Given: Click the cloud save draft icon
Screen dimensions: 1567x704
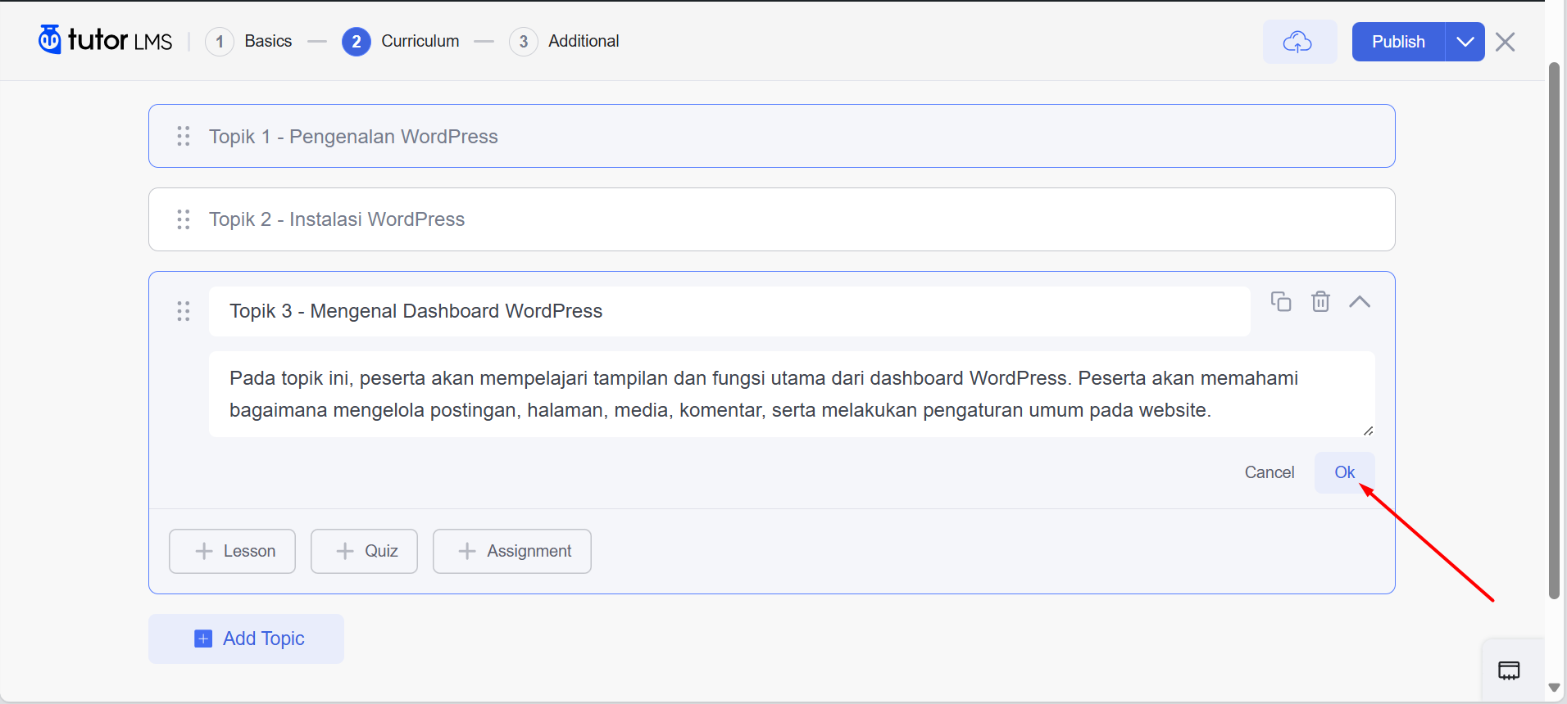Looking at the screenshot, I should [x=1299, y=42].
